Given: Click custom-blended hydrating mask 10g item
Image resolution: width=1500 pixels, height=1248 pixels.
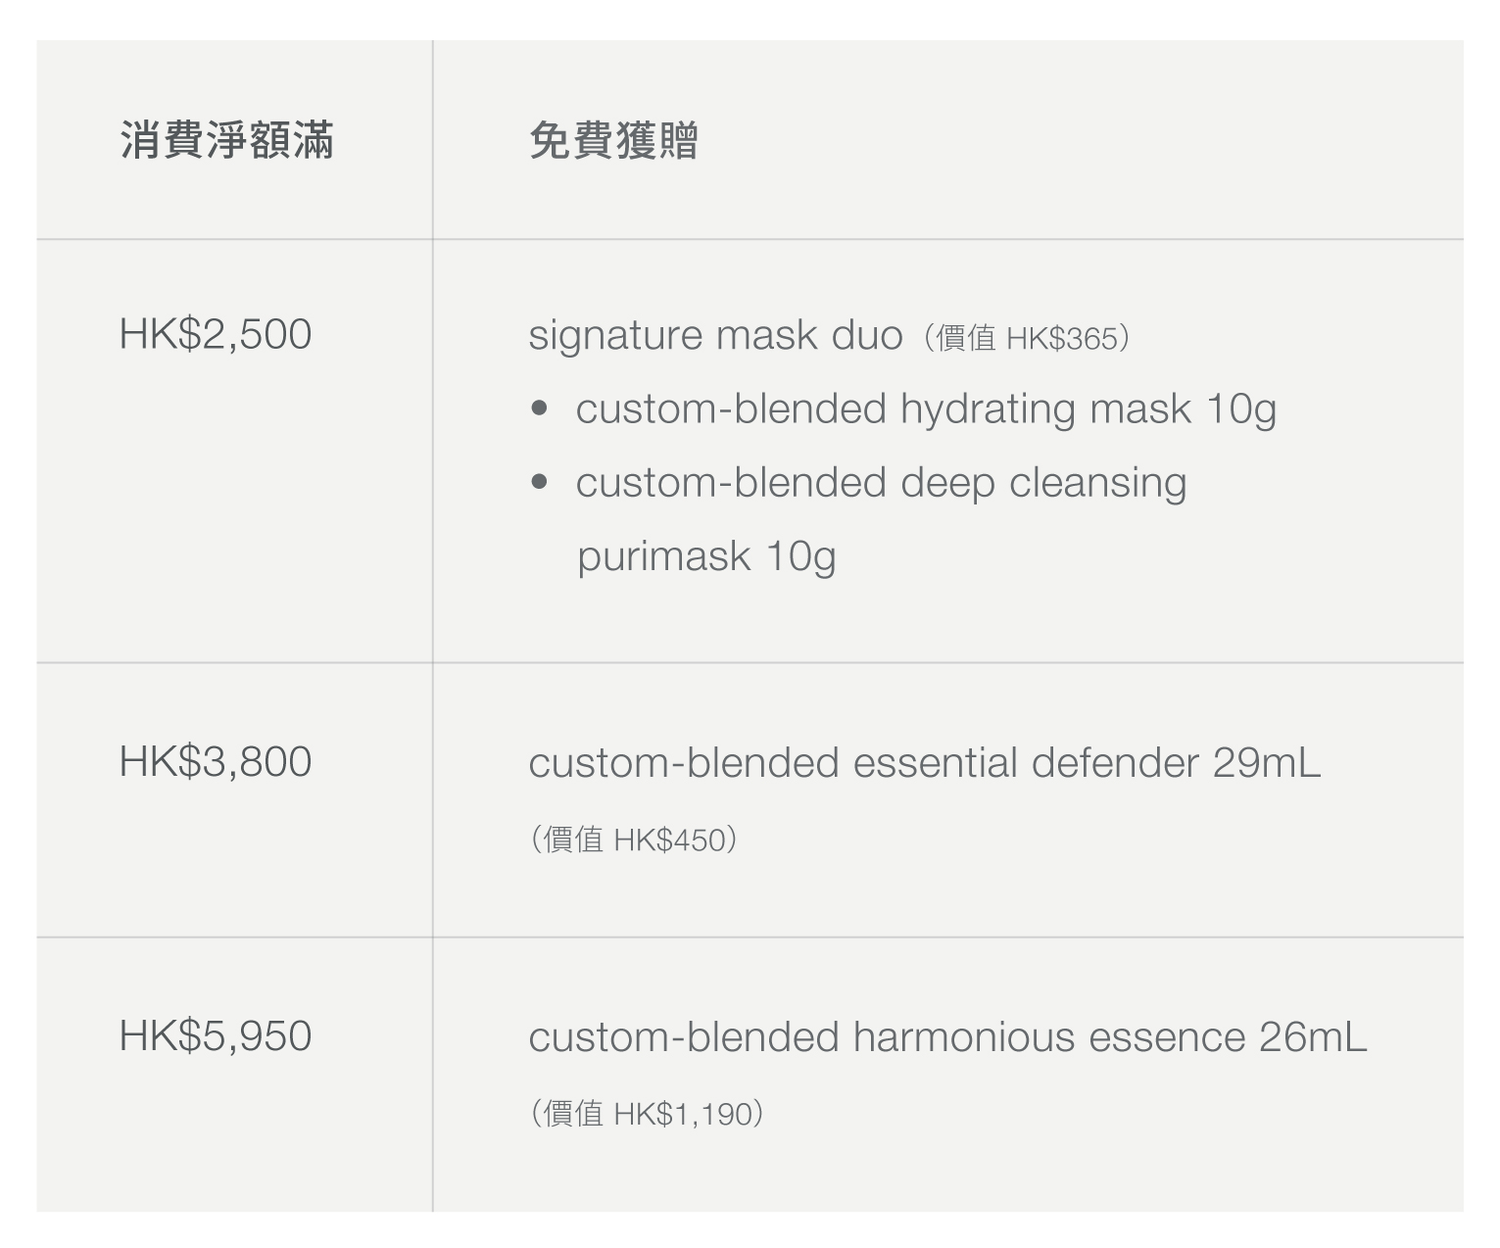Looking at the screenshot, I should pos(926,409).
